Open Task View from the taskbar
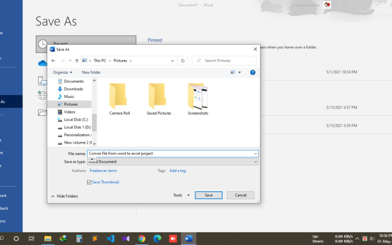The height and width of the screenshot is (245, 392). [x=32, y=239]
